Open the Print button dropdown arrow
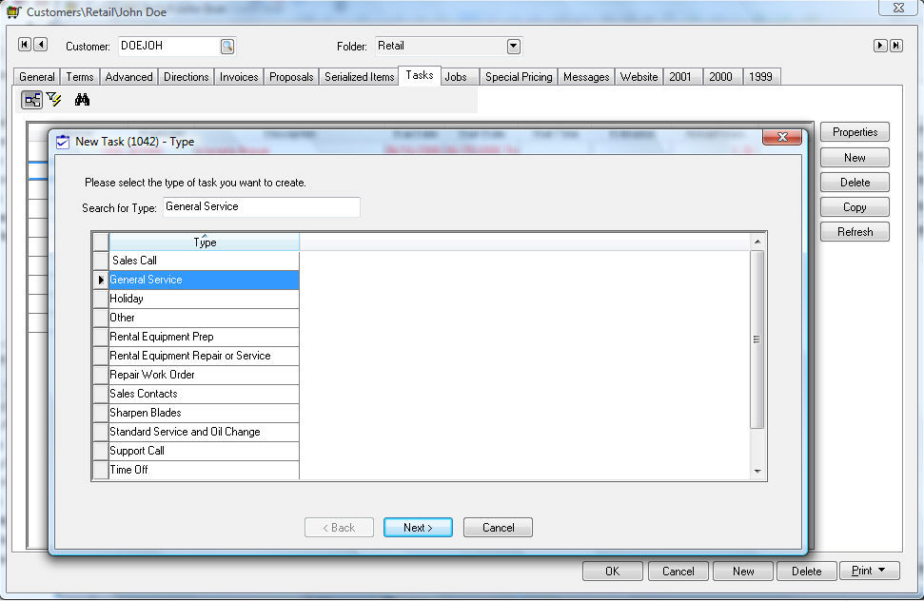 tap(881, 571)
